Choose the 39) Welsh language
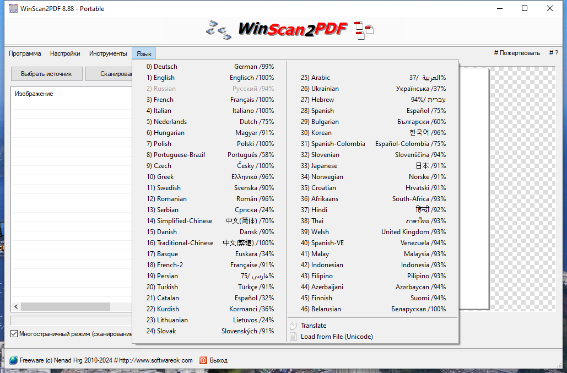 pyautogui.click(x=373, y=232)
